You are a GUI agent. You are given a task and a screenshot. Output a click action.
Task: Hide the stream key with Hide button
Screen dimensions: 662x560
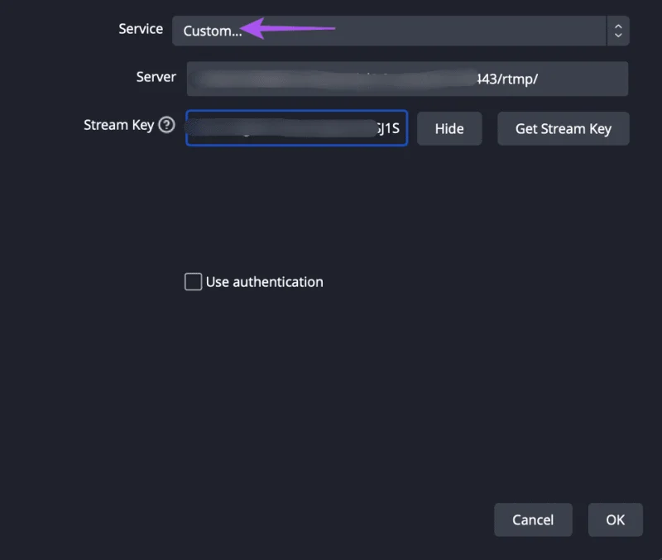(x=449, y=129)
